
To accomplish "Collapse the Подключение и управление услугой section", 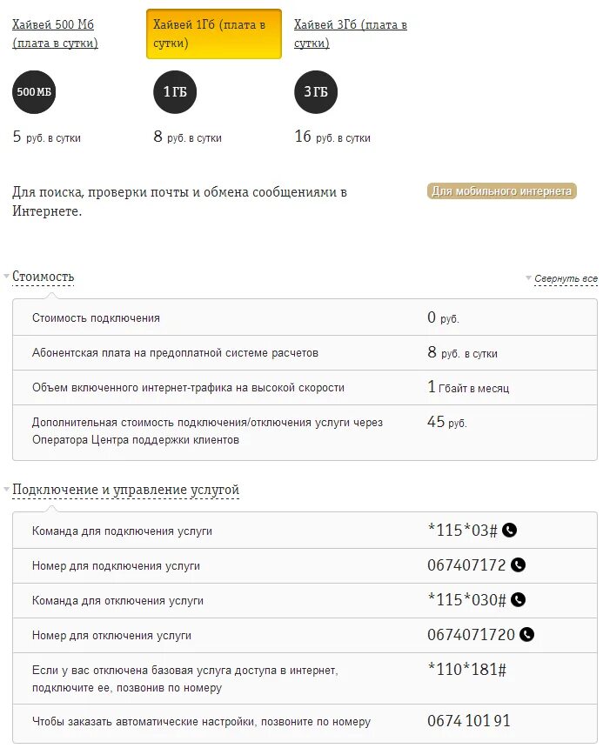I will 125,491.
